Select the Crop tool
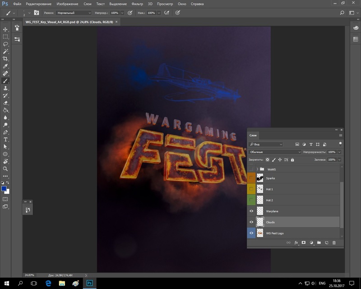 click(x=5, y=59)
